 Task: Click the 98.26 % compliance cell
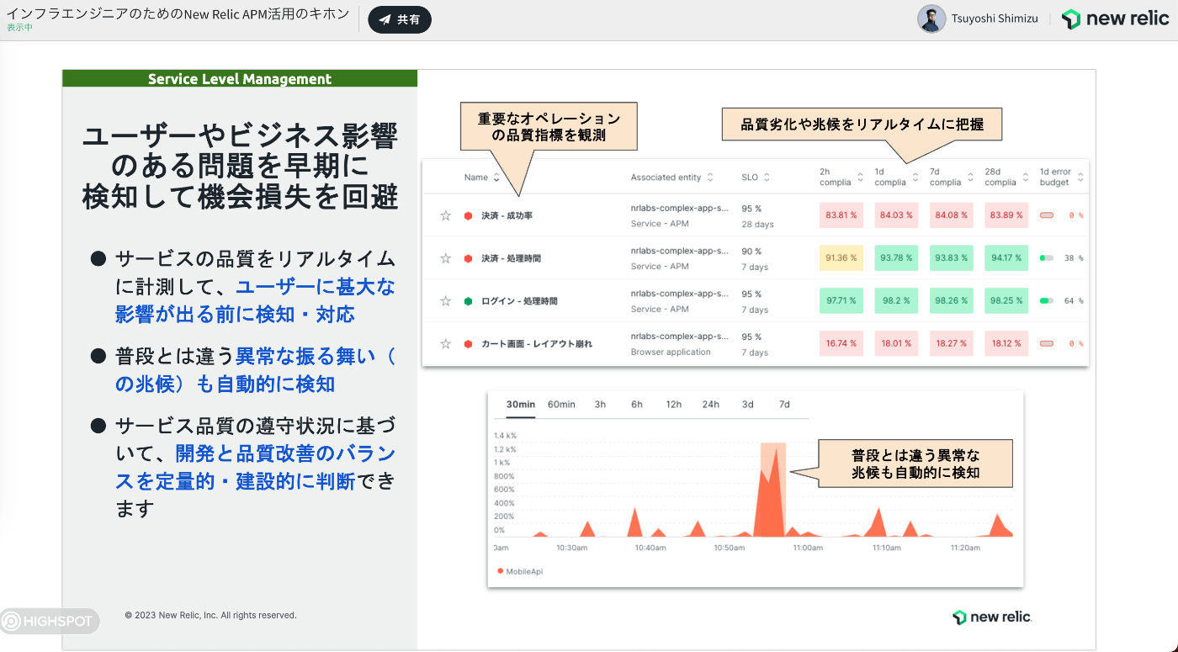click(x=952, y=300)
